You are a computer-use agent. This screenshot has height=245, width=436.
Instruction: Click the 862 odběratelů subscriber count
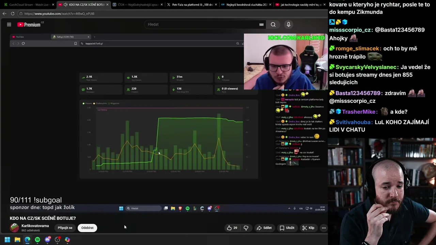pyautogui.click(x=31, y=231)
